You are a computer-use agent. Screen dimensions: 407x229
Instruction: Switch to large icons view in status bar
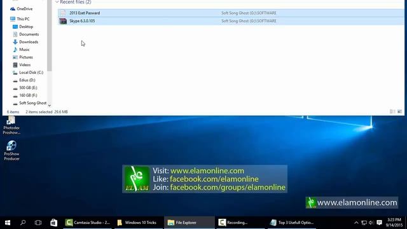coord(400,112)
